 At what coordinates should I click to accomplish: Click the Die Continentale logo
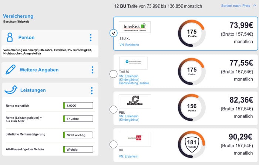coord(135,102)
